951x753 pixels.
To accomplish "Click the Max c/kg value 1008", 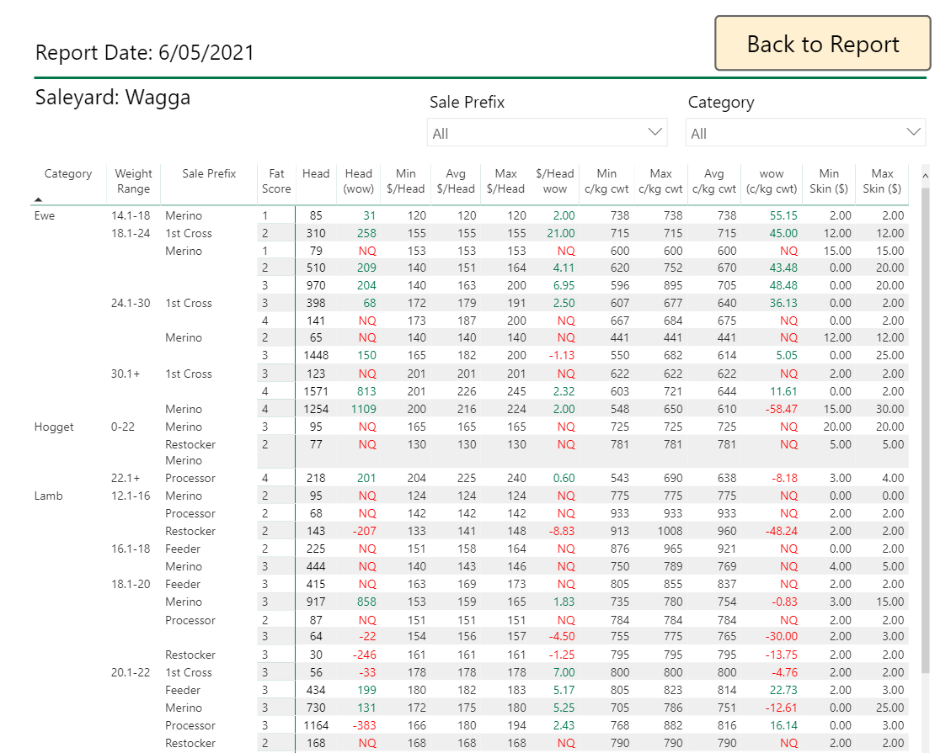I will (x=670, y=531).
